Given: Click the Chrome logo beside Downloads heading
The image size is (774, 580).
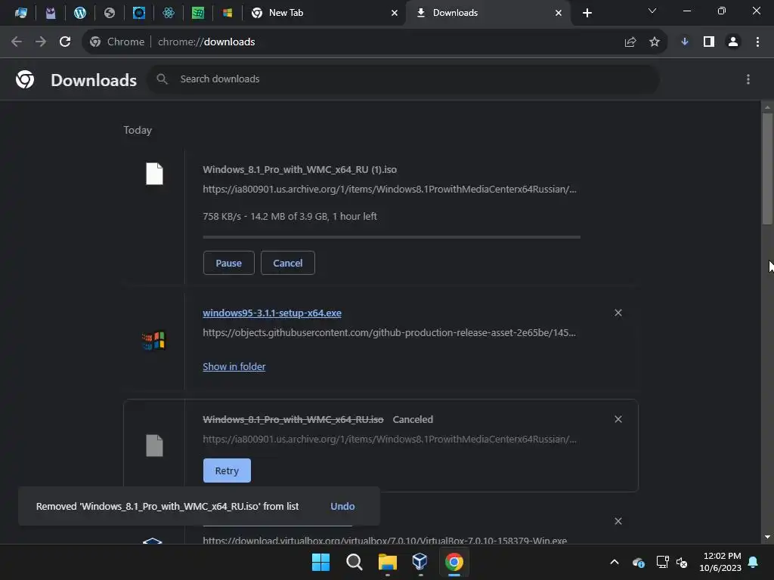Looking at the screenshot, I should (25, 79).
